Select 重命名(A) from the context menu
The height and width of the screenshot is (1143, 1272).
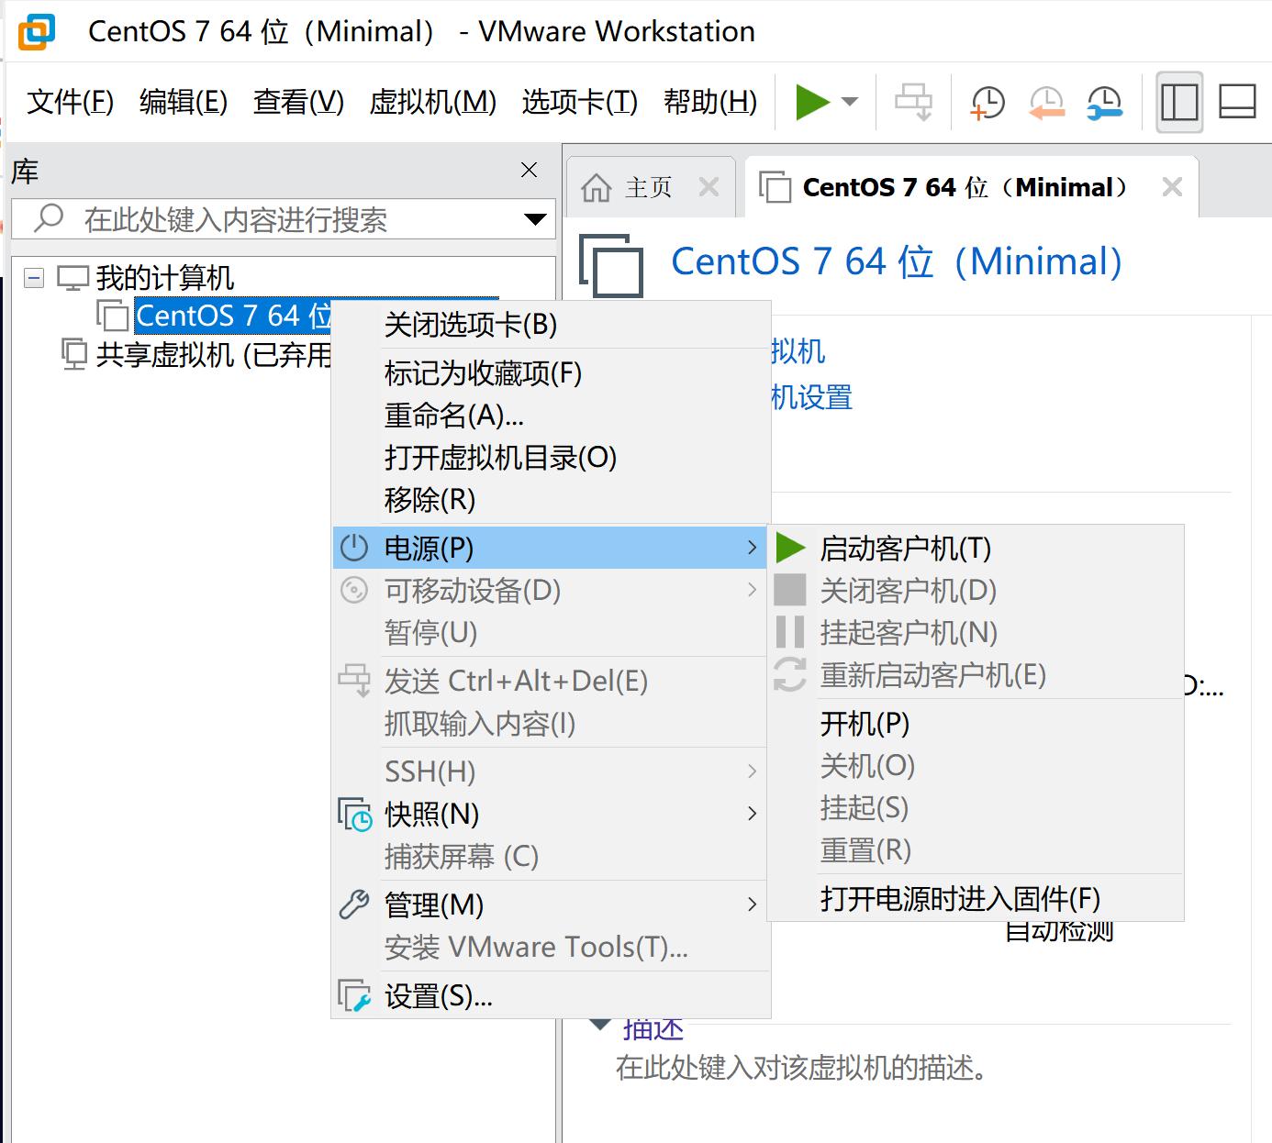[x=453, y=416]
